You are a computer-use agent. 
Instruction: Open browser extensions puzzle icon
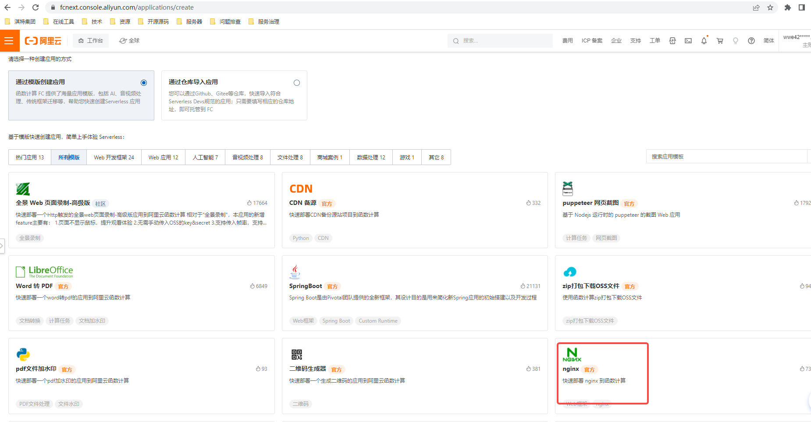click(x=788, y=7)
